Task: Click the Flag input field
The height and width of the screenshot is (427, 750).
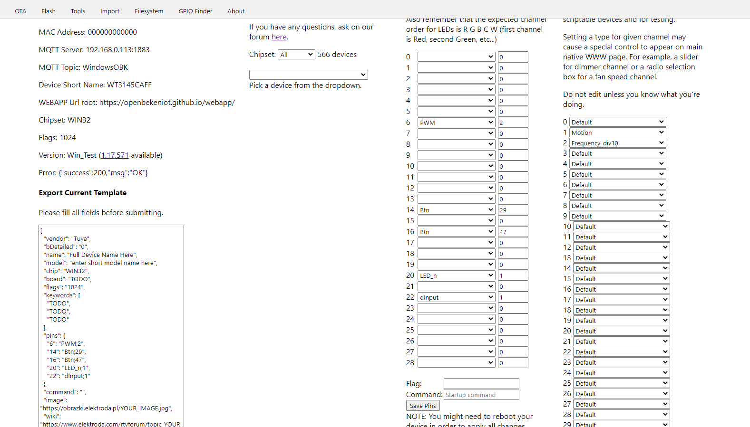Action: (x=481, y=383)
